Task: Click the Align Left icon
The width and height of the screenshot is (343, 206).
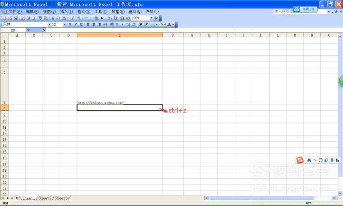Action: click(x=88, y=24)
